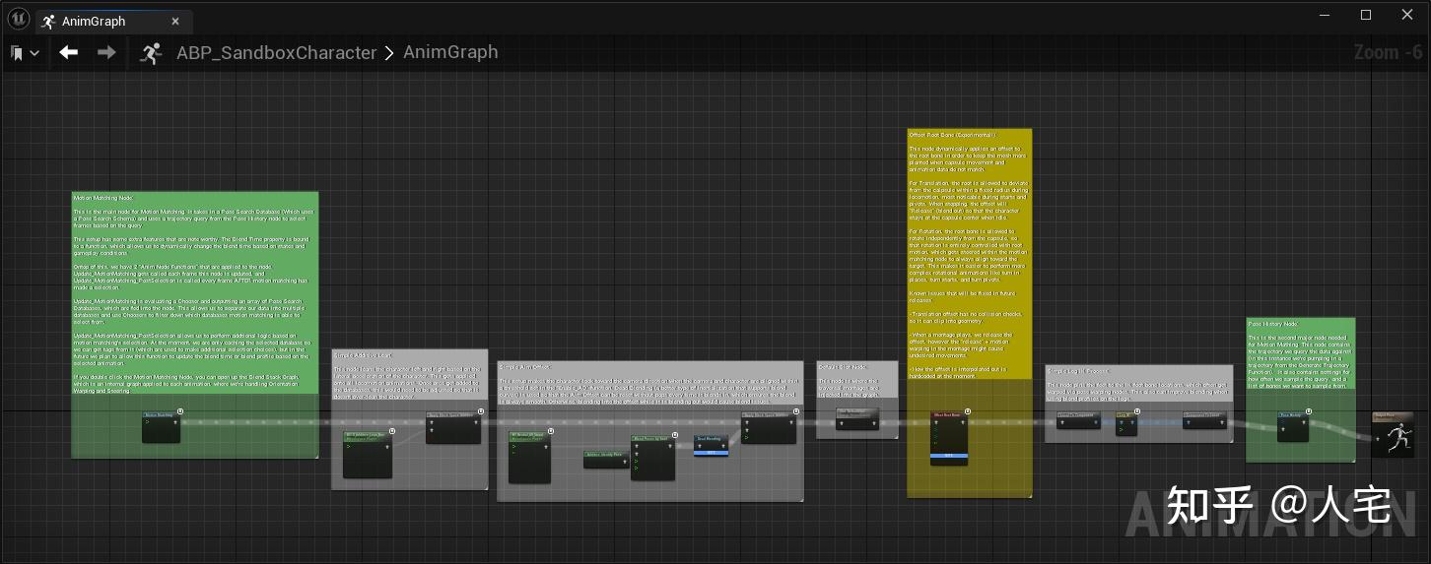1431x564 pixels.
Task: Maximize the editor window
Action: pyautogui.click(x=1366, y=15)
